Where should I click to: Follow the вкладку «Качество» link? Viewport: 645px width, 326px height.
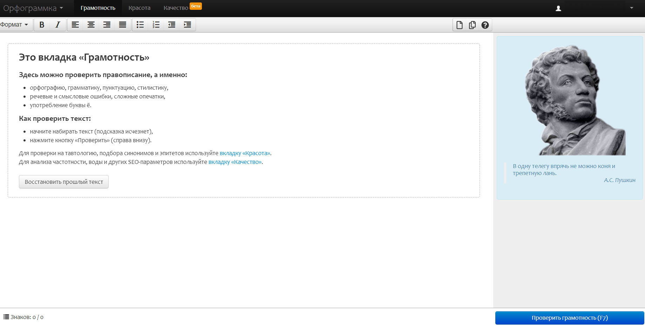[235, 162]
